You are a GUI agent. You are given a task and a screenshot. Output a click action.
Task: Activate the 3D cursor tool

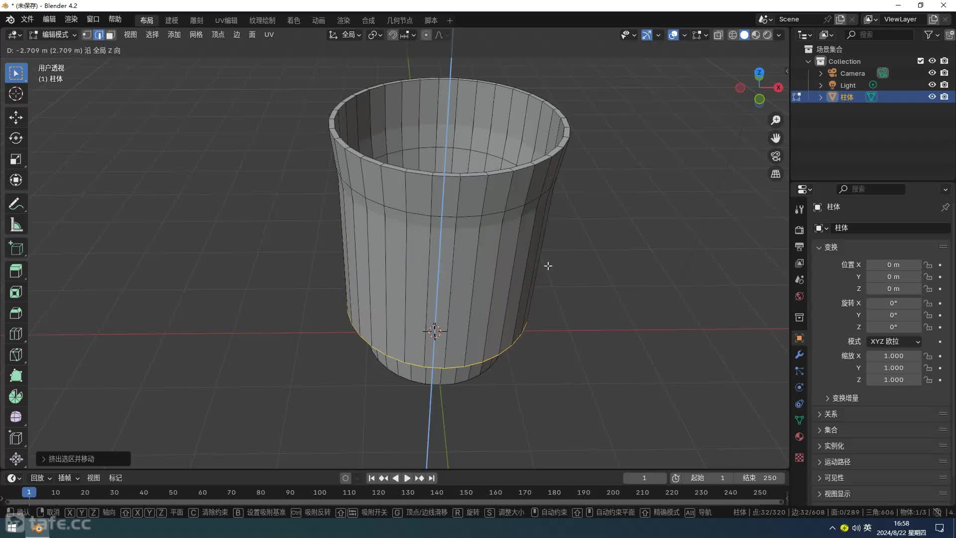16,94
